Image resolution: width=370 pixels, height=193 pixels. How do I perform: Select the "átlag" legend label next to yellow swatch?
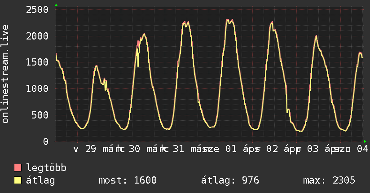click(41, 180)
